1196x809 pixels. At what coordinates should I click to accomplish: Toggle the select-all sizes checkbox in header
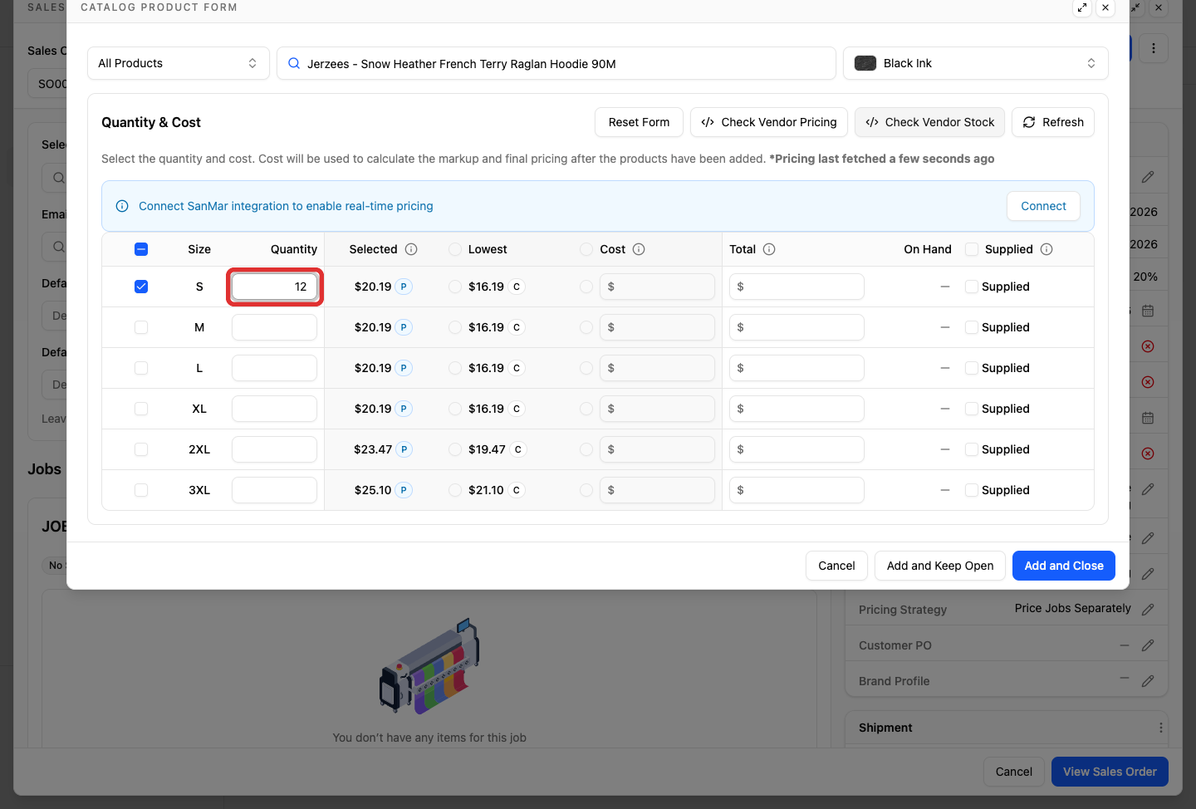tap(141, 249)
